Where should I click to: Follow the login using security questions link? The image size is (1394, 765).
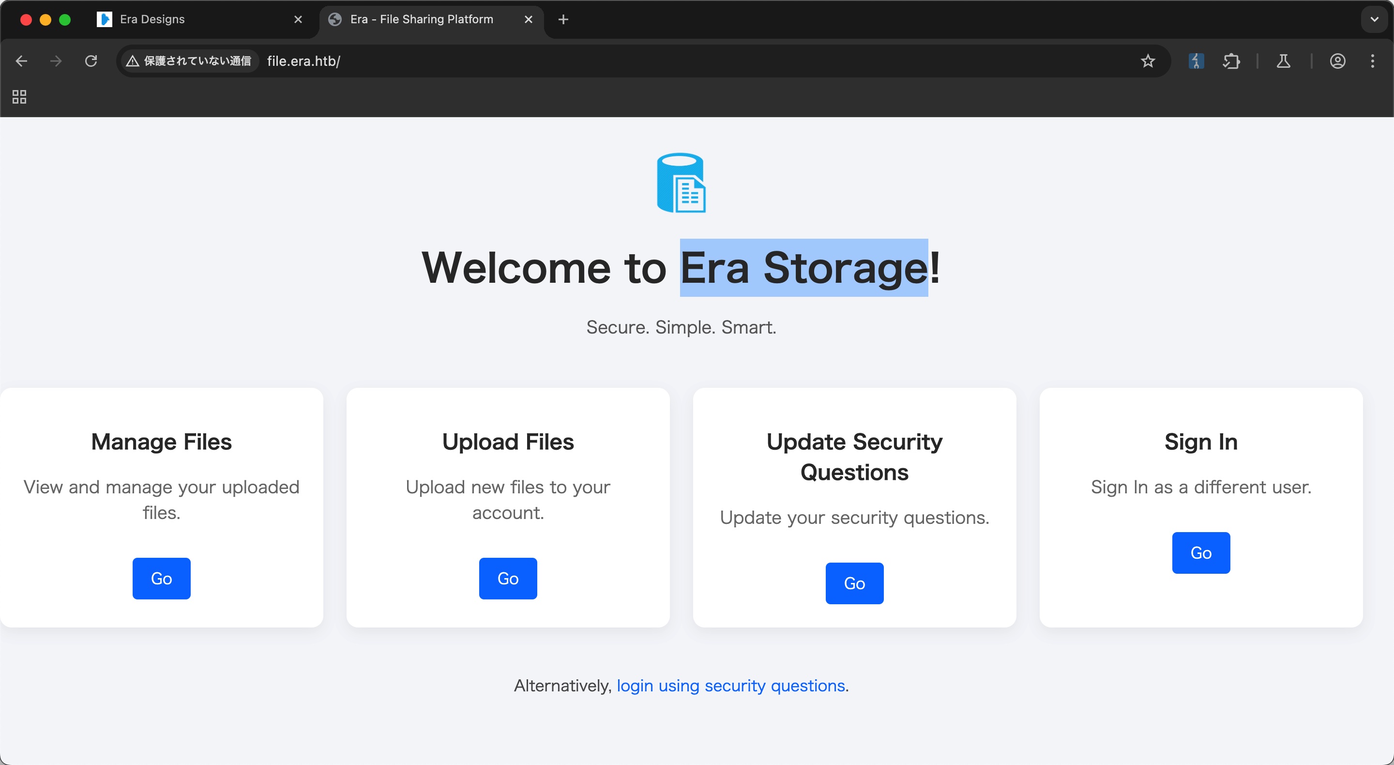730,686
